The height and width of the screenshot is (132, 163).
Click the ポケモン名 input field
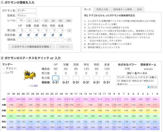(x=27, y=11)
